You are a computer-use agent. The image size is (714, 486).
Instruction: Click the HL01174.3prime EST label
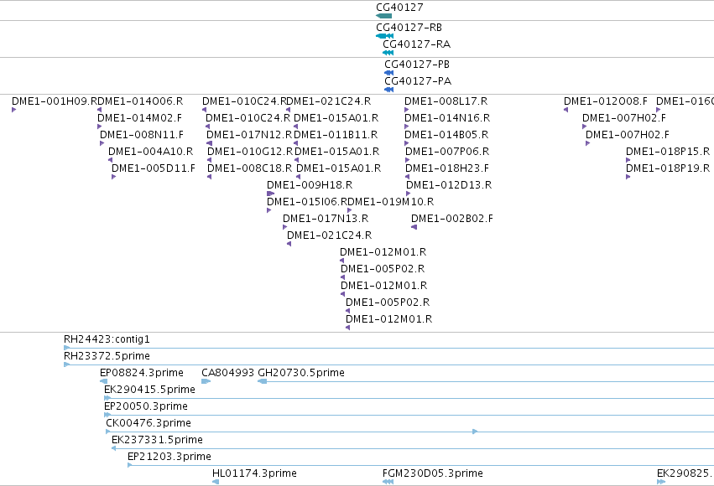[x=254, y=473]
